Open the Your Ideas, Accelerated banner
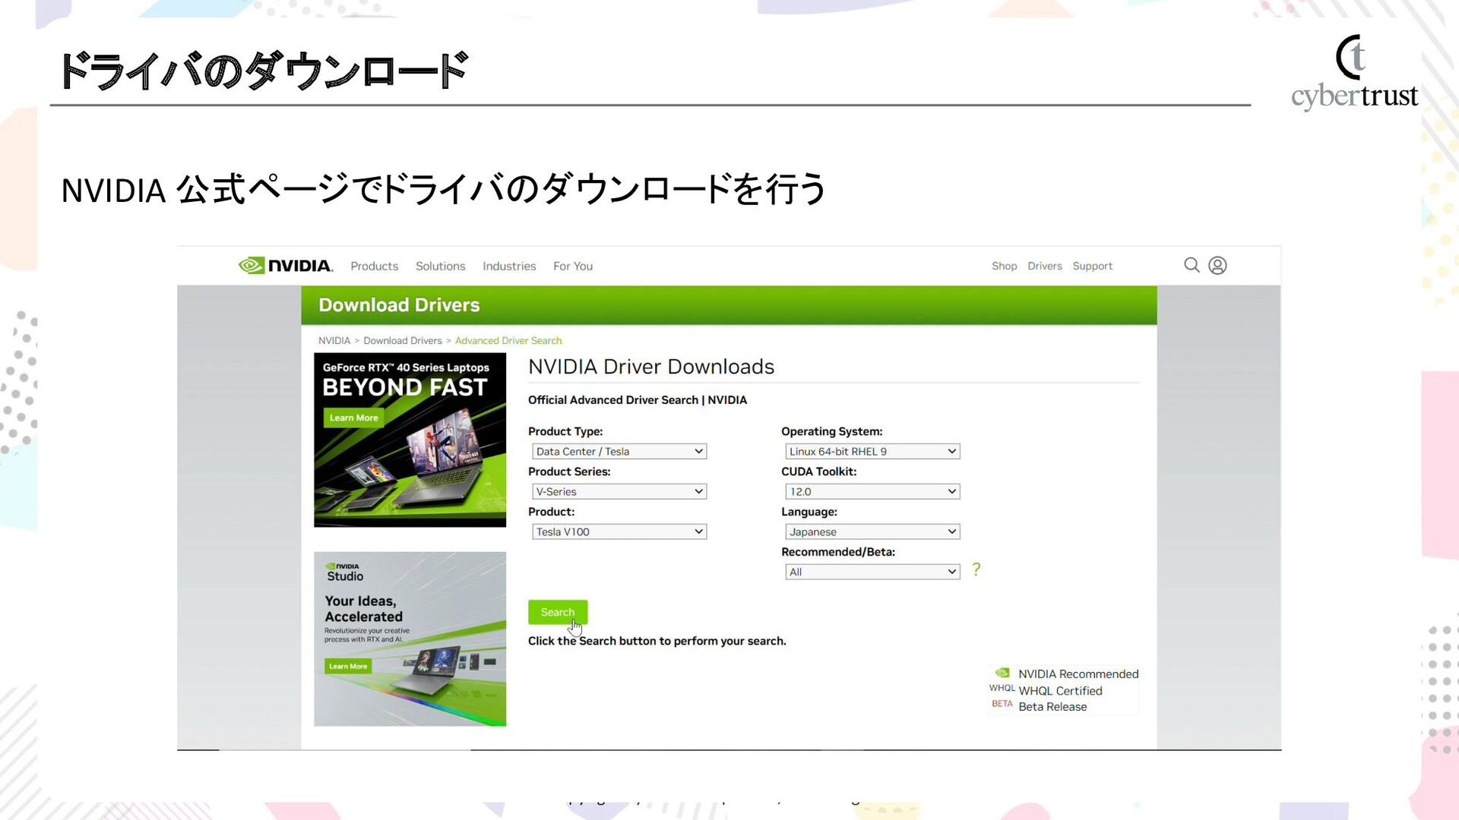This screenshot has width=1459, height=820. pos(410,639)
